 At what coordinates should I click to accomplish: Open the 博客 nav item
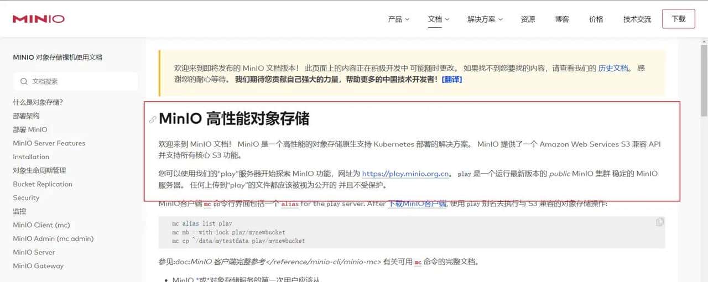click(562, 19)
